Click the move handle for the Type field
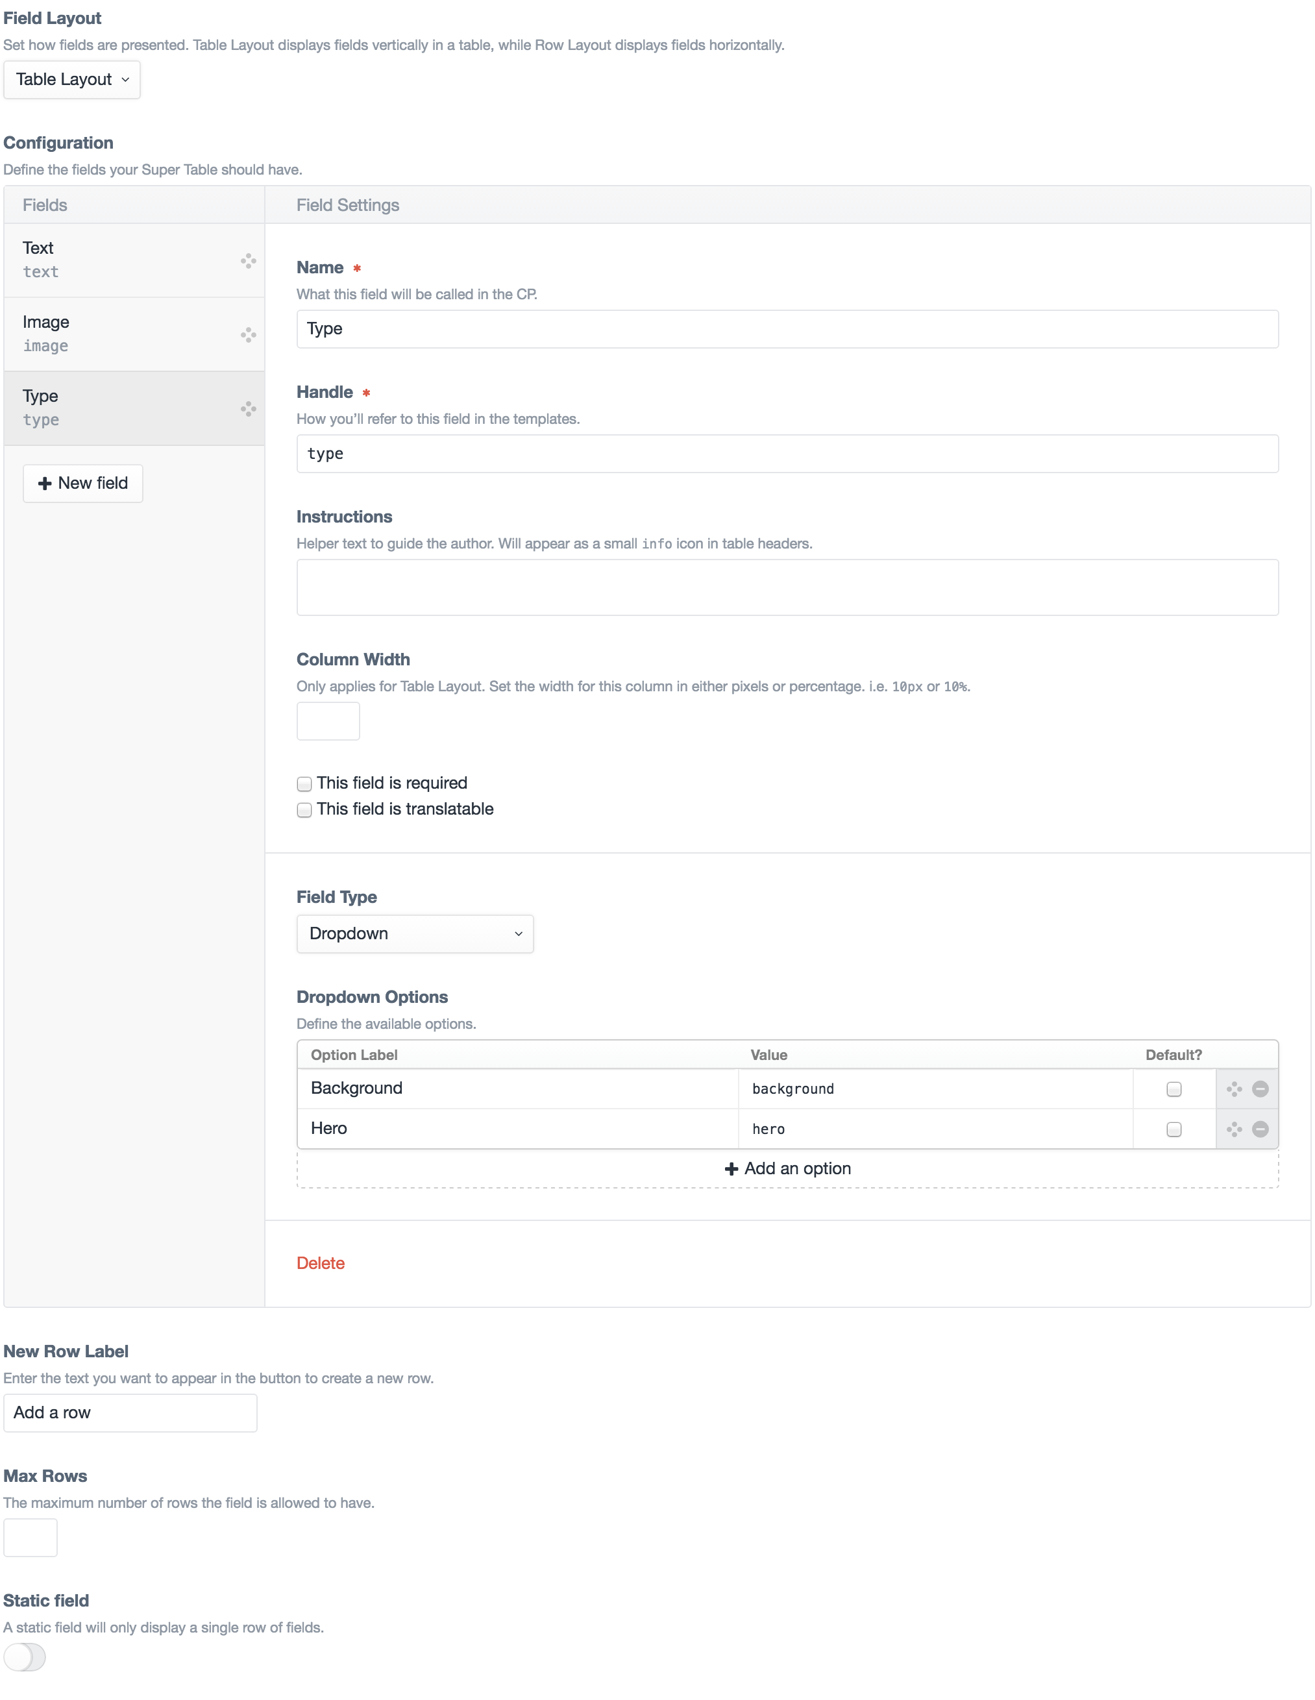 [249, 409]
